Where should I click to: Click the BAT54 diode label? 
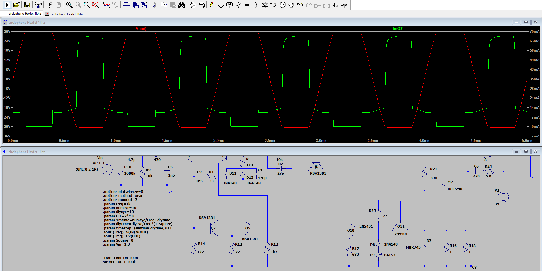click(390, 255)
